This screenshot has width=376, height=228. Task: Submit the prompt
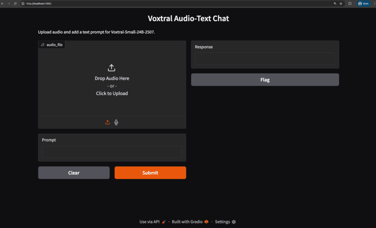[150, 173]
